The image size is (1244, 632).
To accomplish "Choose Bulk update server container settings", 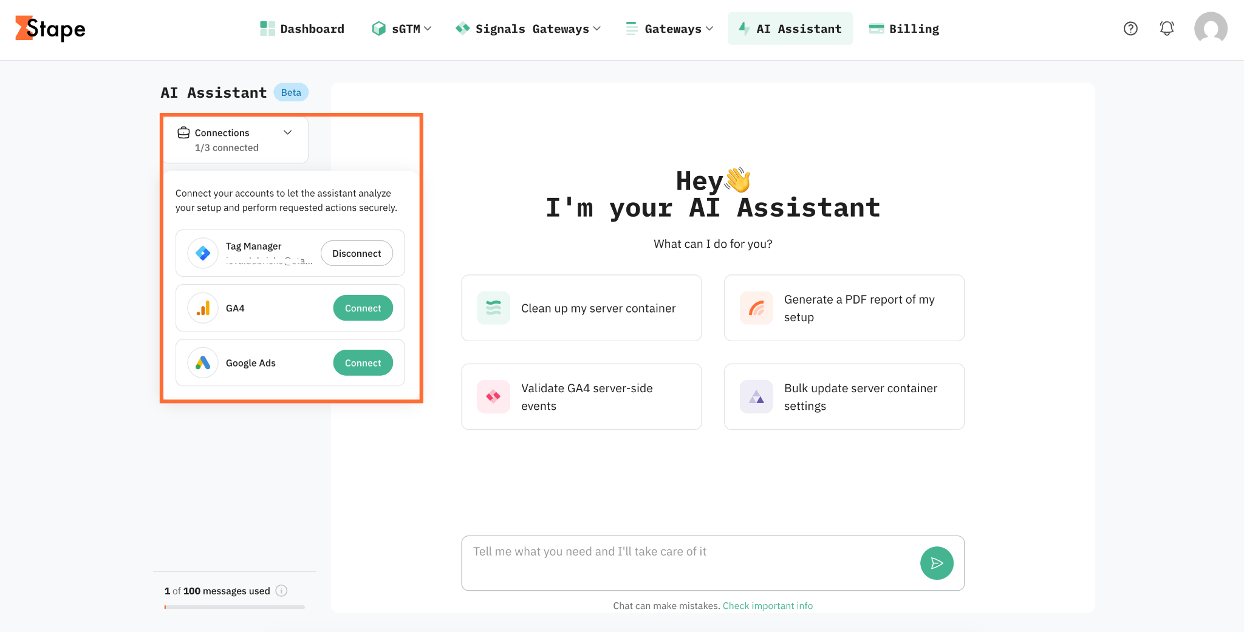I will [844, 396].
